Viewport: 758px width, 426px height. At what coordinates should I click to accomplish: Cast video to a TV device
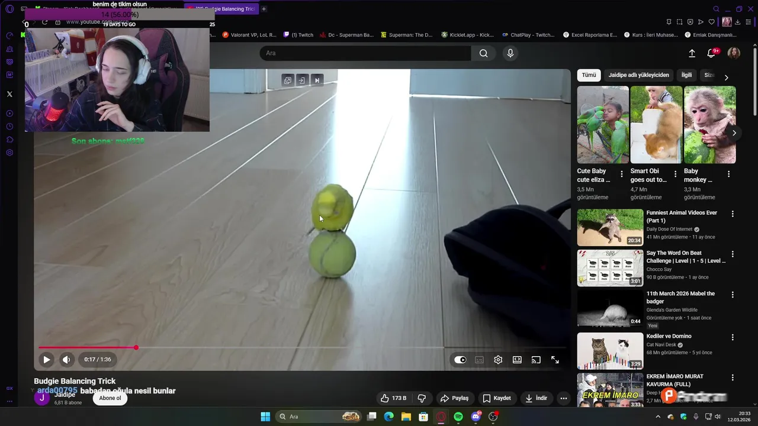536,360
